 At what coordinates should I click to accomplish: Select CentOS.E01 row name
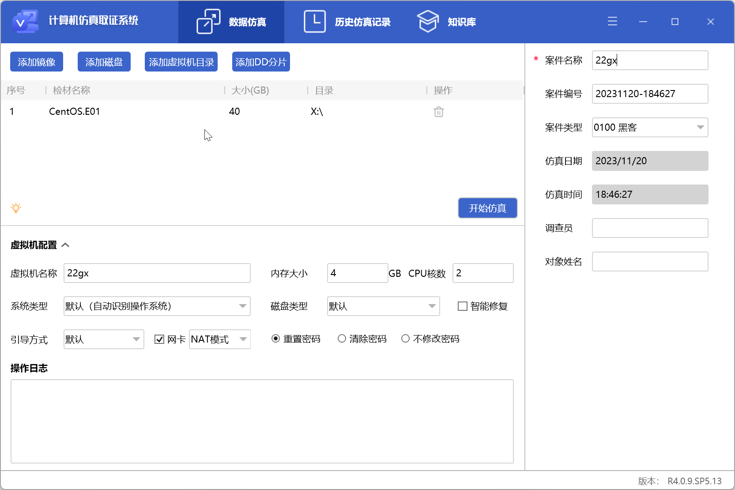75,111
